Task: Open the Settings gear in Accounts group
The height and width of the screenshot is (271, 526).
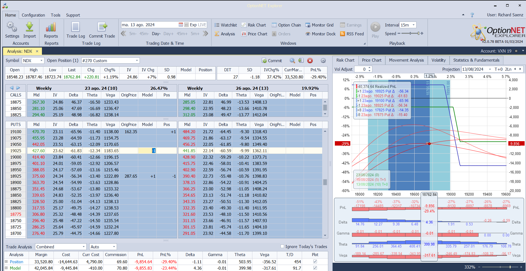Action: point(12,27)
